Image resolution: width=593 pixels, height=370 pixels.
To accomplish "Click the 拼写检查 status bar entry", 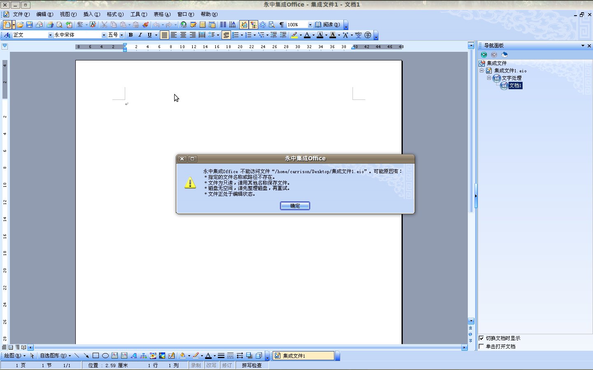I will pos(252,365).
